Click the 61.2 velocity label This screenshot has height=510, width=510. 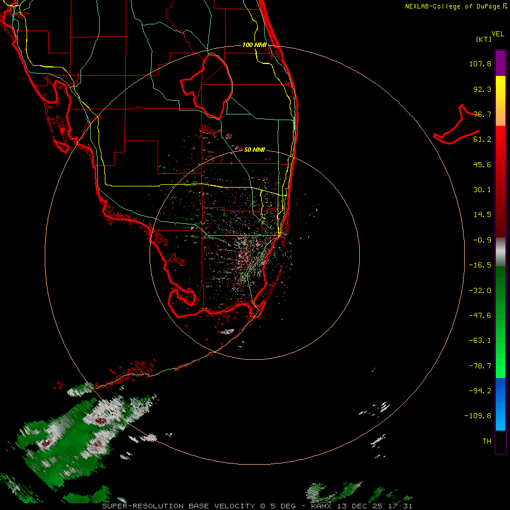[x=482, y=139]
